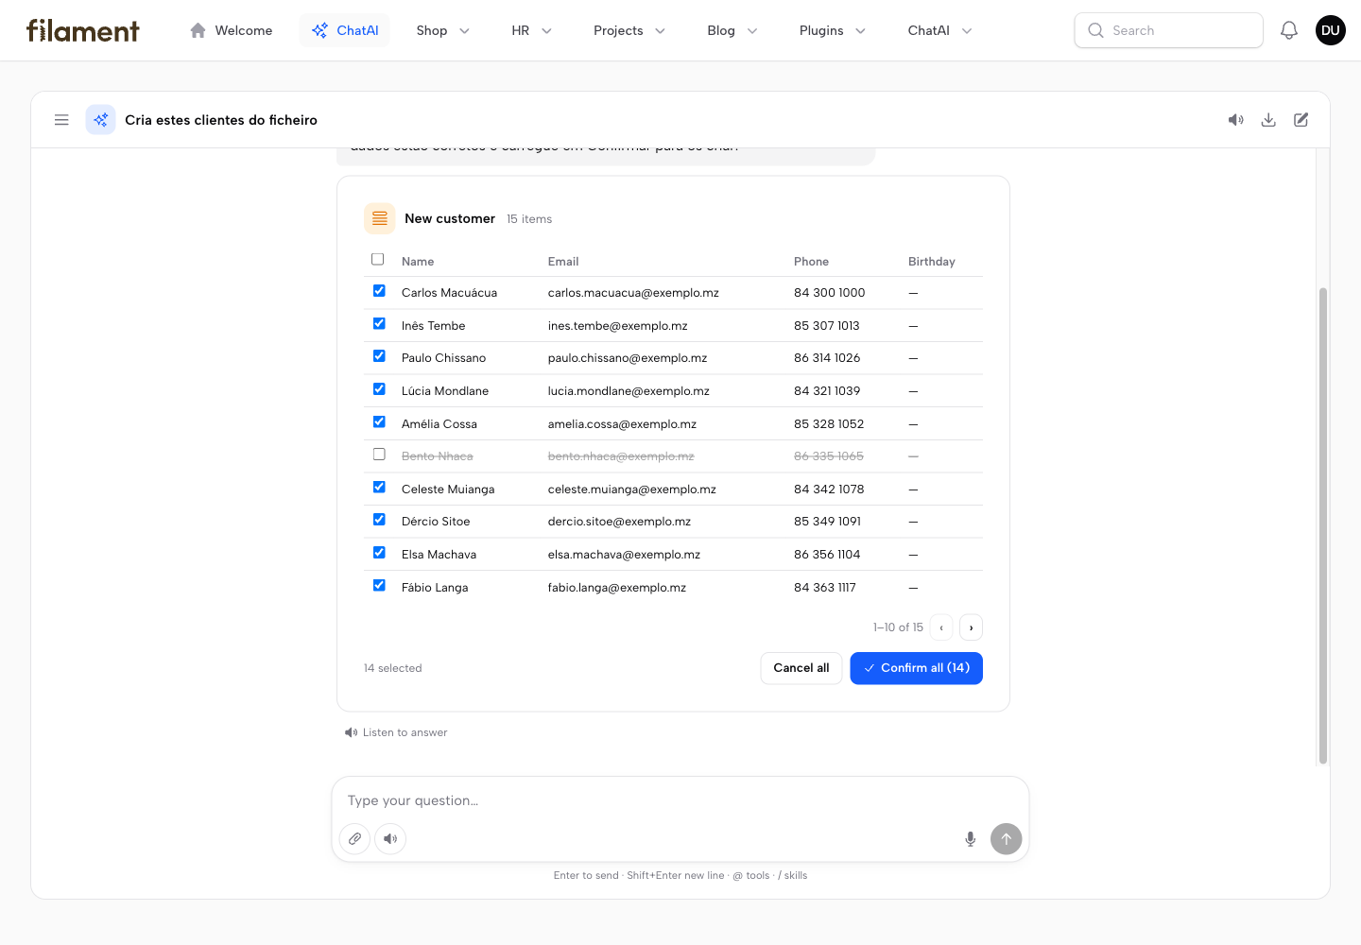Expand the Blog dropdown menu
Image resolution: width=1361 pixels, height=945 pixels.
pyautogui.click(x=732, y=30)
